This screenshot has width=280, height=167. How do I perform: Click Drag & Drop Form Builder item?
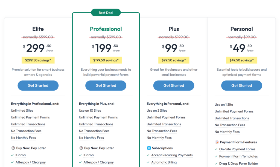tap(238, 163)
